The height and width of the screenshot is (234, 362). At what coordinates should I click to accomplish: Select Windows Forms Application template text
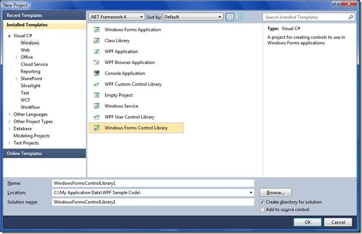[x=133, y=30]
